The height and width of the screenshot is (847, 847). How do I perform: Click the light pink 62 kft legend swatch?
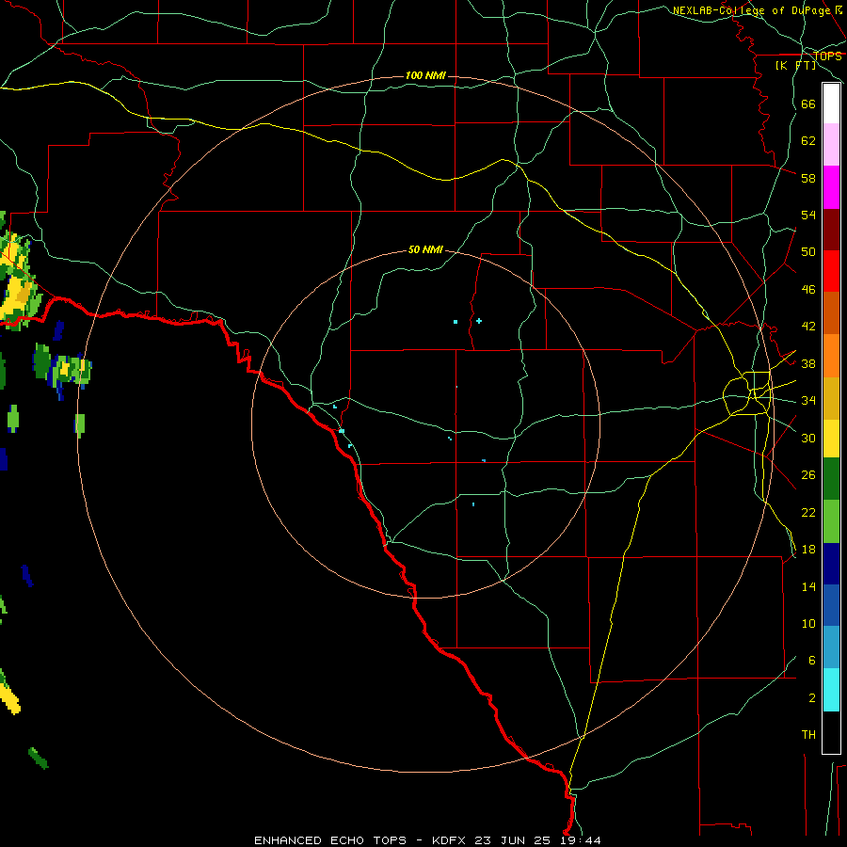pyautogui.click(x=831, y=144)
